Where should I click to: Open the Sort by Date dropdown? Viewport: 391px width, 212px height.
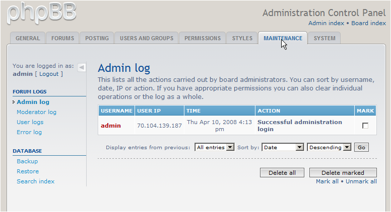[283, 147]
